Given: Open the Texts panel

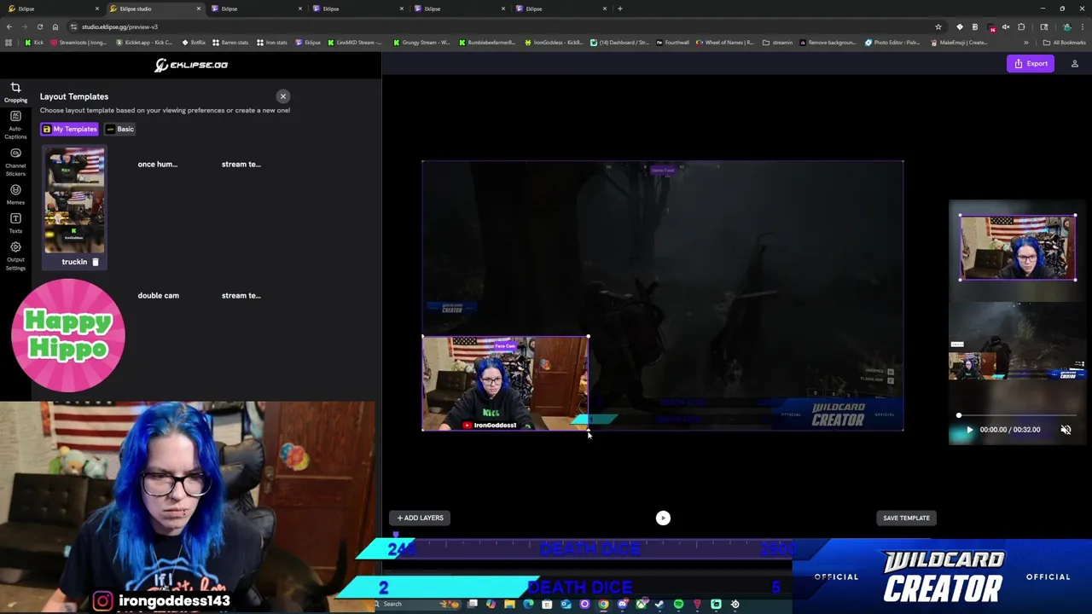Looking at the screenshot, I should coord(15,223).
